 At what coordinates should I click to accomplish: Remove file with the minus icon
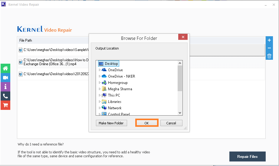tap(269, 48)
